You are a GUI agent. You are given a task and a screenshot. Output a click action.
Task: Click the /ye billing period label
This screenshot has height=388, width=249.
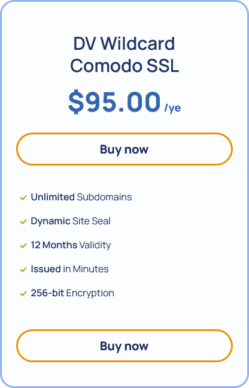pyautogui.click(x=172, y=108)
